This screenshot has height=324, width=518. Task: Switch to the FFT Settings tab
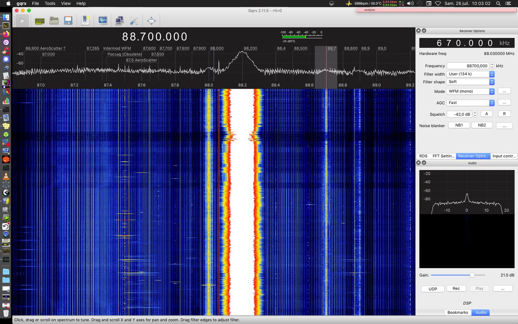pos(443,156)
